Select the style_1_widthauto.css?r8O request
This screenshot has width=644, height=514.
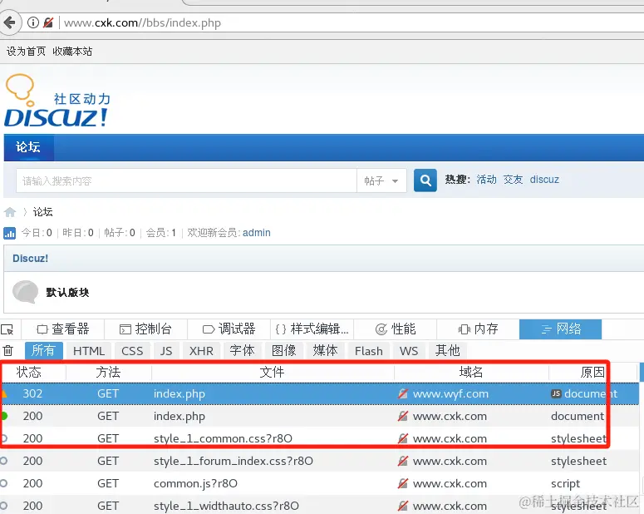320,506
